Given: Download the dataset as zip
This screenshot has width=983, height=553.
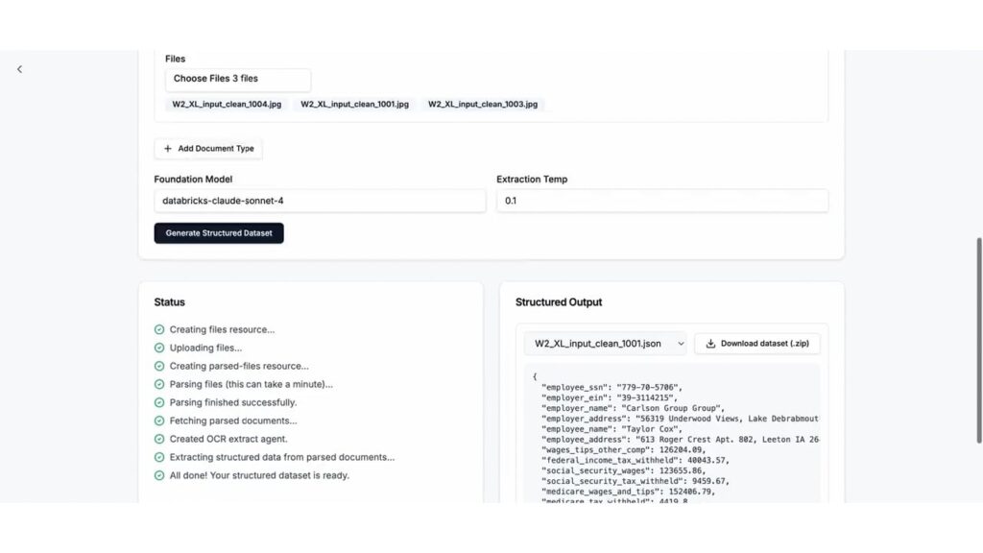Looking at the screenshot, I should pyautogui.click(x=757, y=344).
